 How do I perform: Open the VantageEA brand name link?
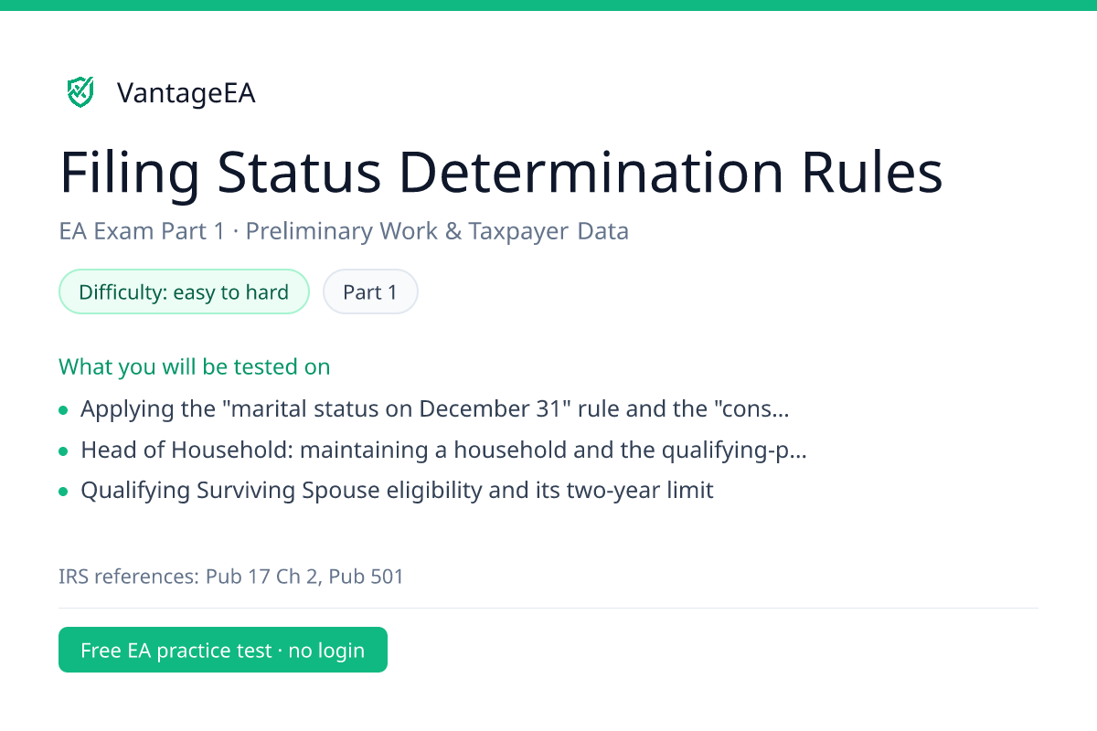pos(186,93)
